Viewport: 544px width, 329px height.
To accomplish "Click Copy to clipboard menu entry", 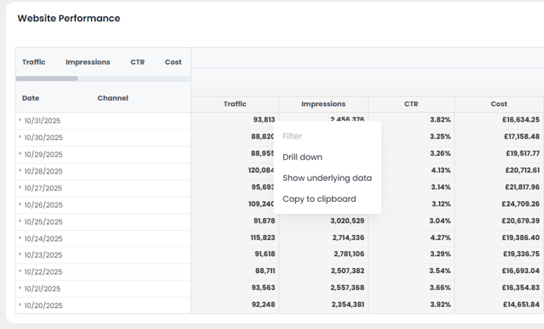I will click(x=319, y=199).
